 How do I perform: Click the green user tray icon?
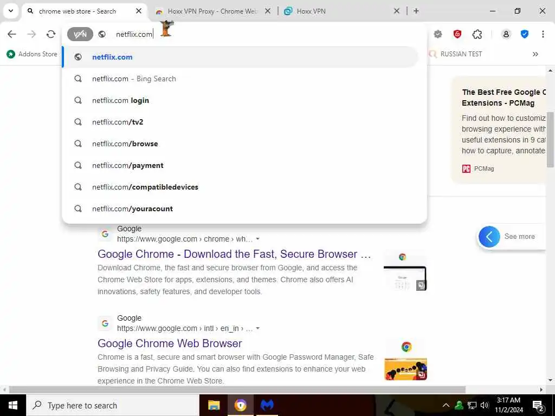coord(459,405)
